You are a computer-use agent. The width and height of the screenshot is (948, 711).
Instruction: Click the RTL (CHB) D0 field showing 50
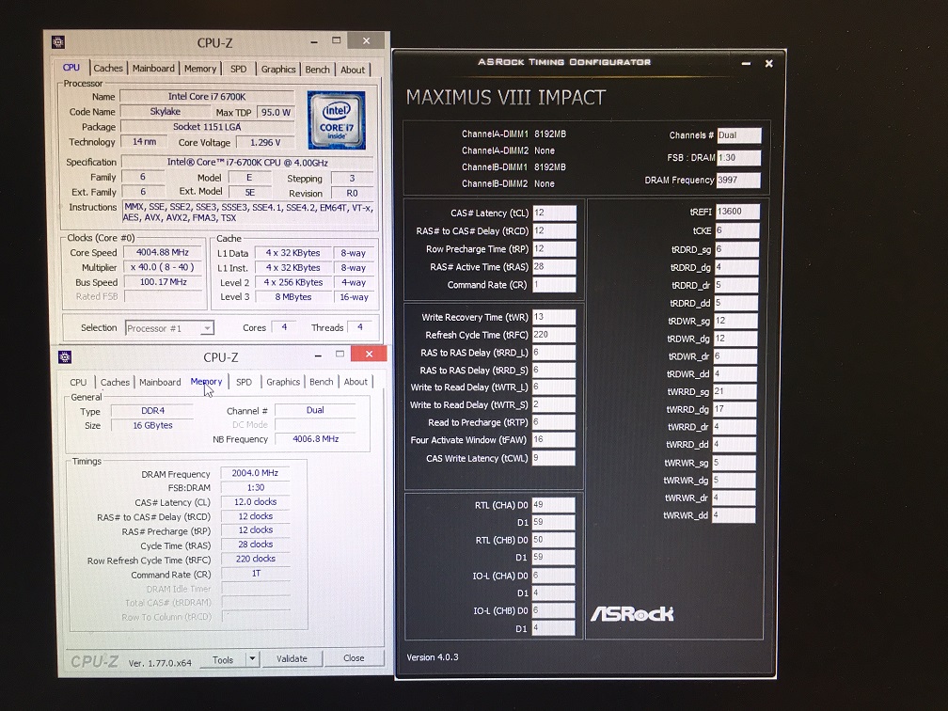click(x=554, y=539)
